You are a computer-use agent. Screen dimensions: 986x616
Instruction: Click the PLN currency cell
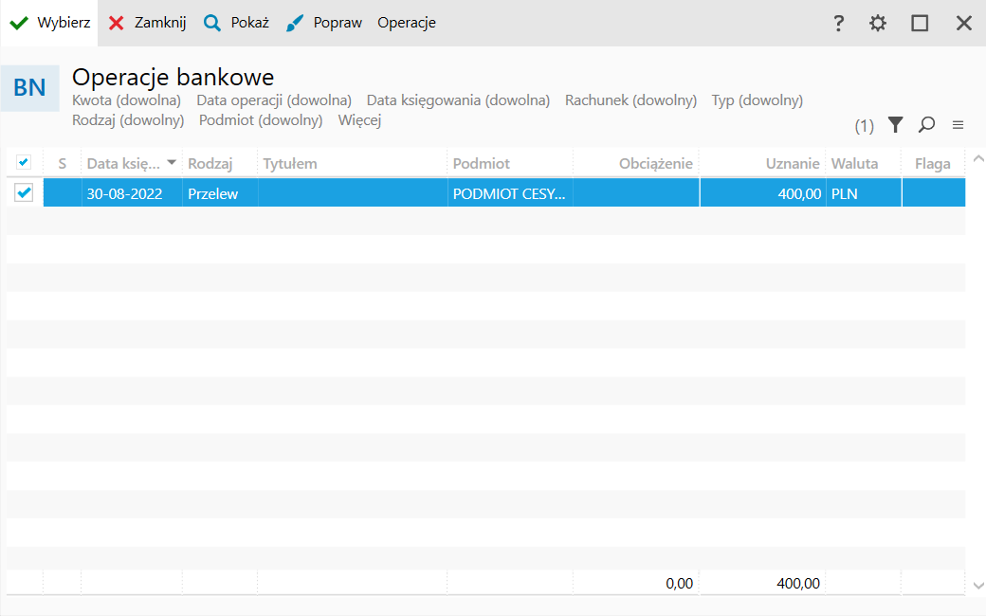864,193
